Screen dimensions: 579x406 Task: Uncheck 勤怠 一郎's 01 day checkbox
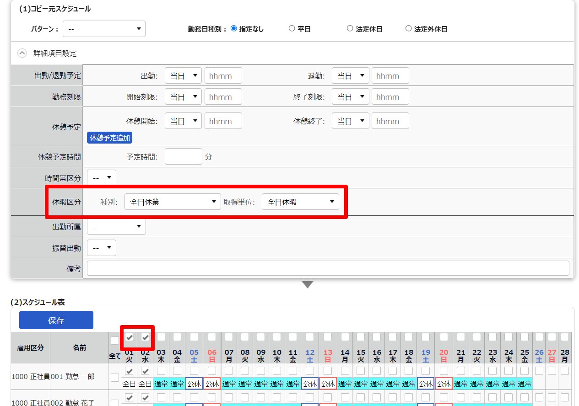[130, 370]
